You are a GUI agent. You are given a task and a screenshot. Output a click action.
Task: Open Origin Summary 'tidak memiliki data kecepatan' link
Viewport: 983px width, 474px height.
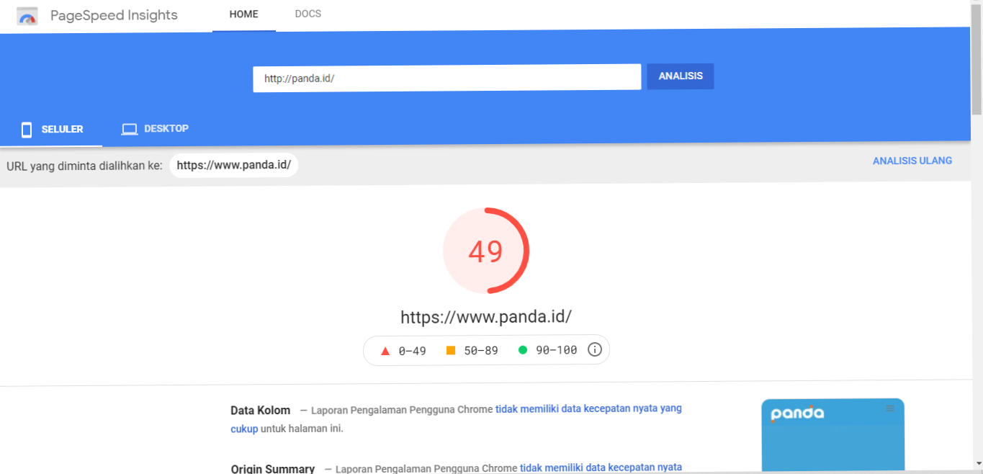[601, 468]
